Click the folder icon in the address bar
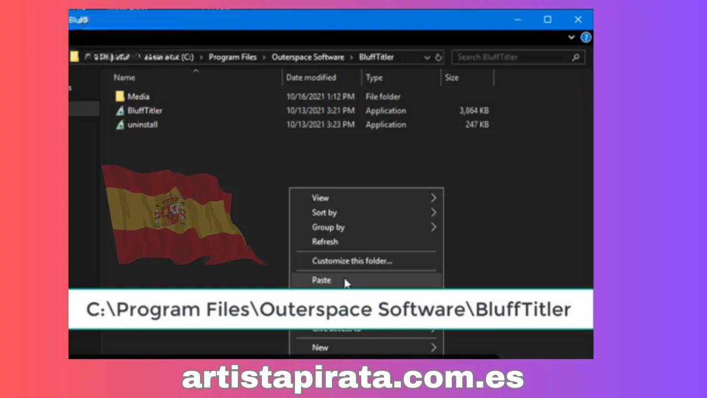The width and height of the screenshot is (707, 398). coord(74,57)
